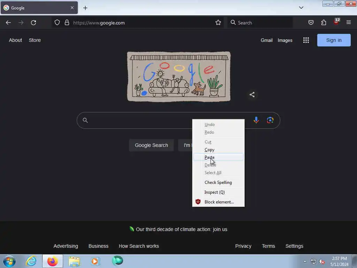
Task: Show hidden tray icons arrow
Action: pyautogui.click(x=305, y=261)
